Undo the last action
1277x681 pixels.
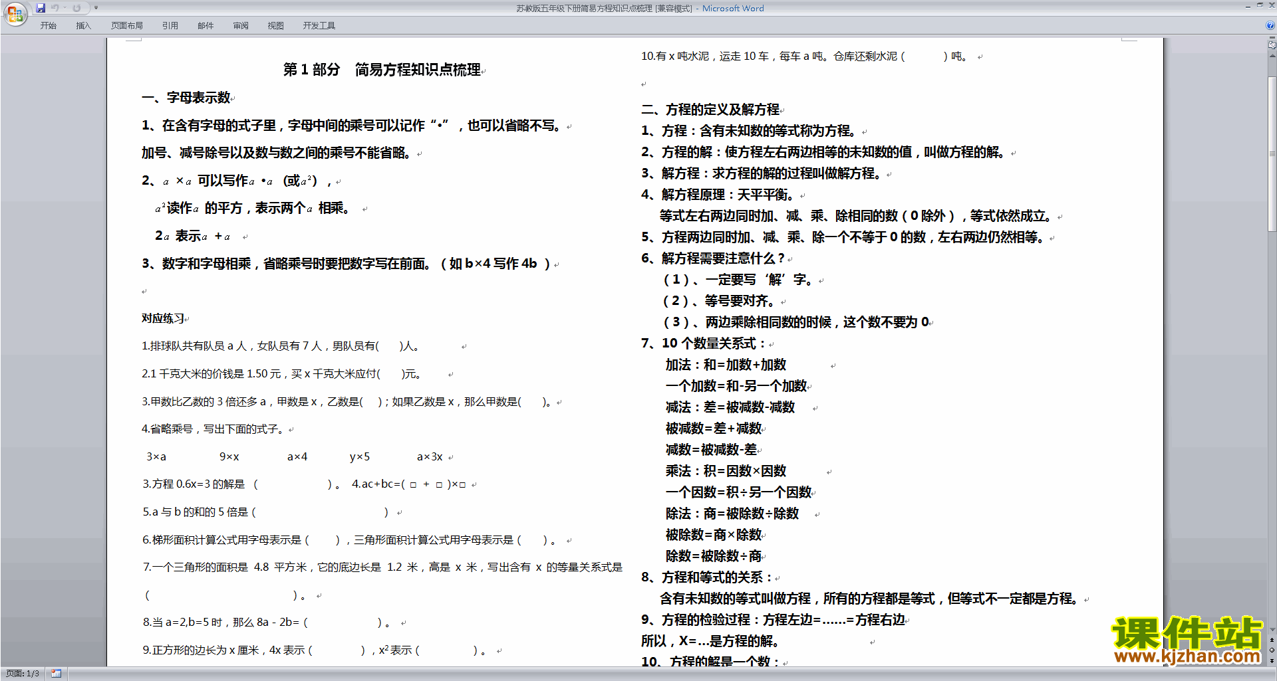click(x=55, y=8)
